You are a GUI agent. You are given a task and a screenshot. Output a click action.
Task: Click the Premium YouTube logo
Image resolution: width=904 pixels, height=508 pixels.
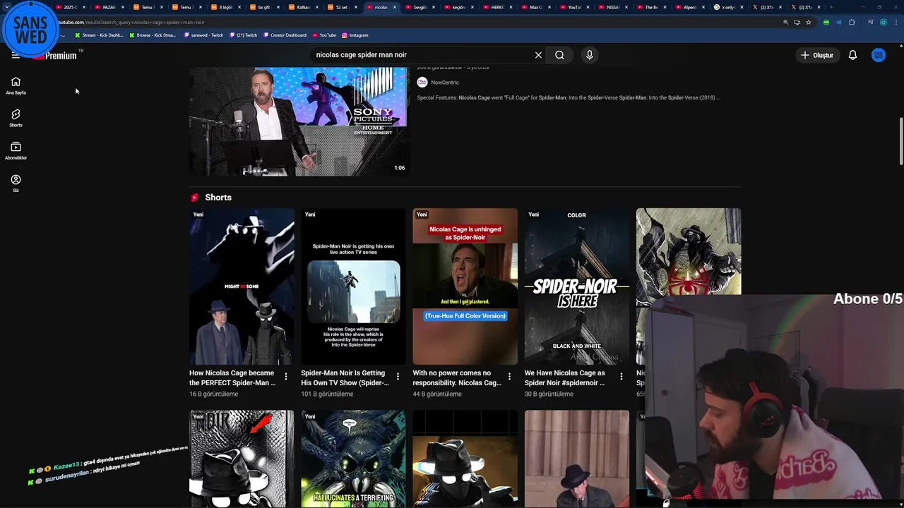(55, 55)
